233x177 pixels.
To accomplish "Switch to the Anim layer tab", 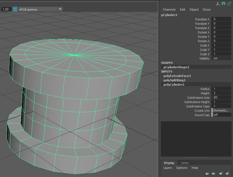I will pyautogui.click(x=184, y=163).
